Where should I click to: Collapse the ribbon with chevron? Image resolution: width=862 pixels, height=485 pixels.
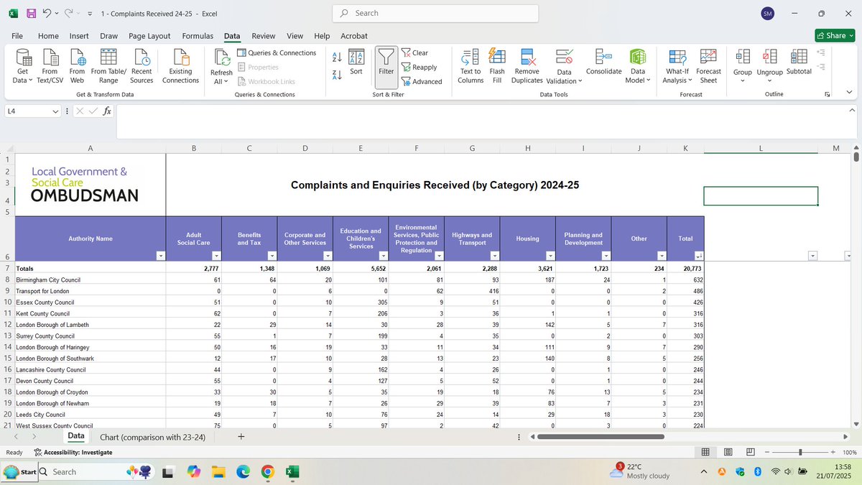pyautogui.click(x=851, y=93)
